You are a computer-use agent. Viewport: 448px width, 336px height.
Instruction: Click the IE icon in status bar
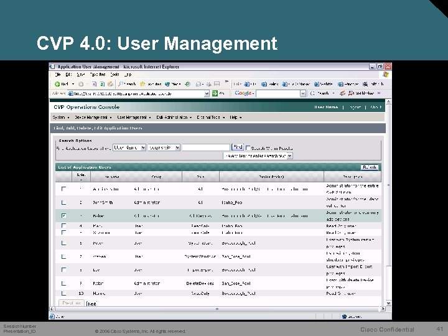[52, 316]
